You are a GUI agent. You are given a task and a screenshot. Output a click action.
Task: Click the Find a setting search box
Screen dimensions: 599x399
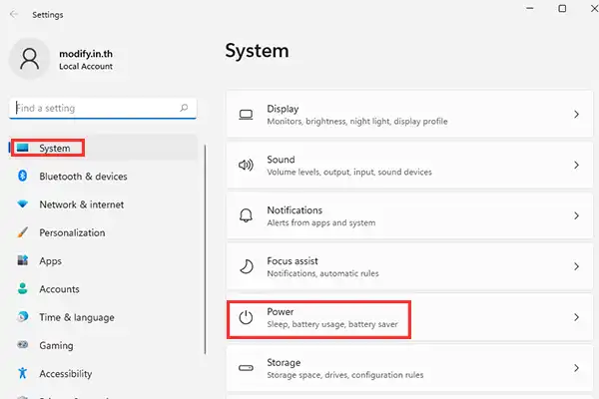[95, 108]
